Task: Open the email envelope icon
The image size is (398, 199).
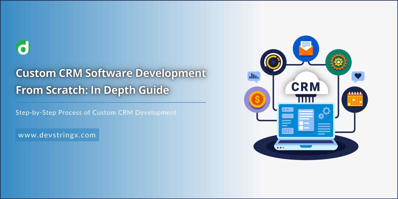Action: coord(306,48)
